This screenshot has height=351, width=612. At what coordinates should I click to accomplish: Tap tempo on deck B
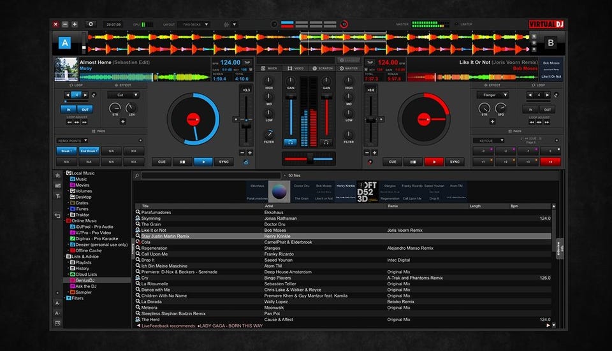(370, 62)
